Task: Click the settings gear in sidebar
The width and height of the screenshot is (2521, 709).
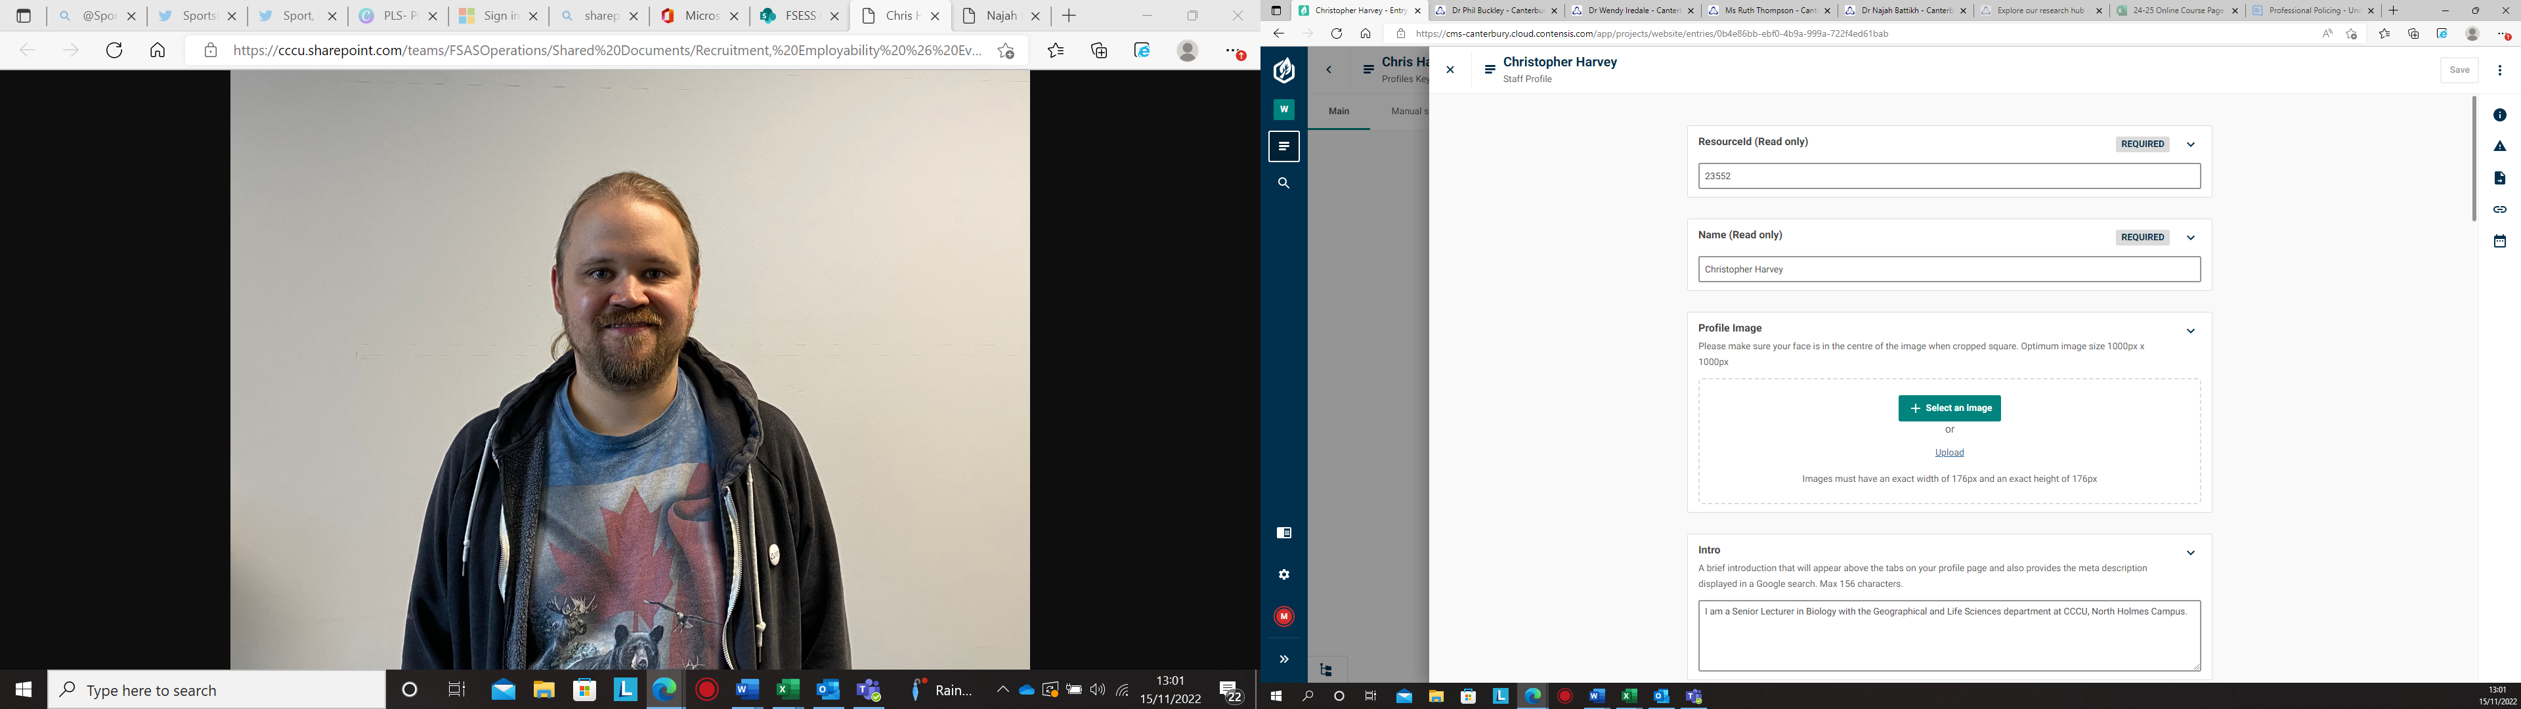Action: pyautogui.click(x=1284, y=575)
